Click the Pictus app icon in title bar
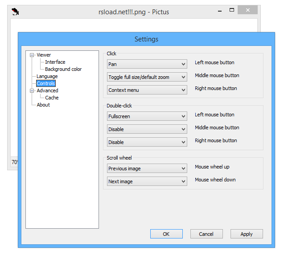 pyautogui.click(x=15, y=12)
